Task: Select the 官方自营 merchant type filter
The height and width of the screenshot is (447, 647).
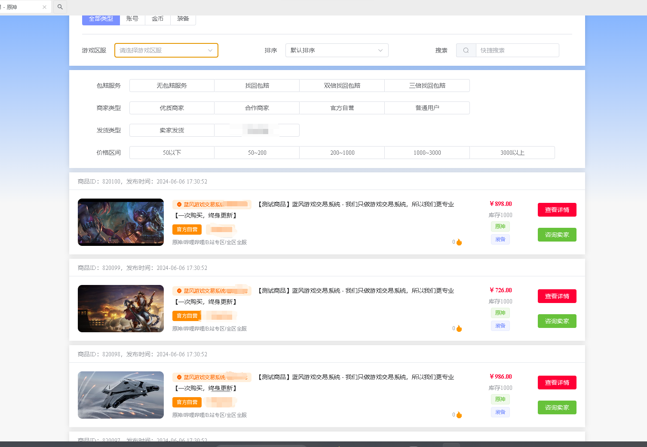Action: point(342,108)
